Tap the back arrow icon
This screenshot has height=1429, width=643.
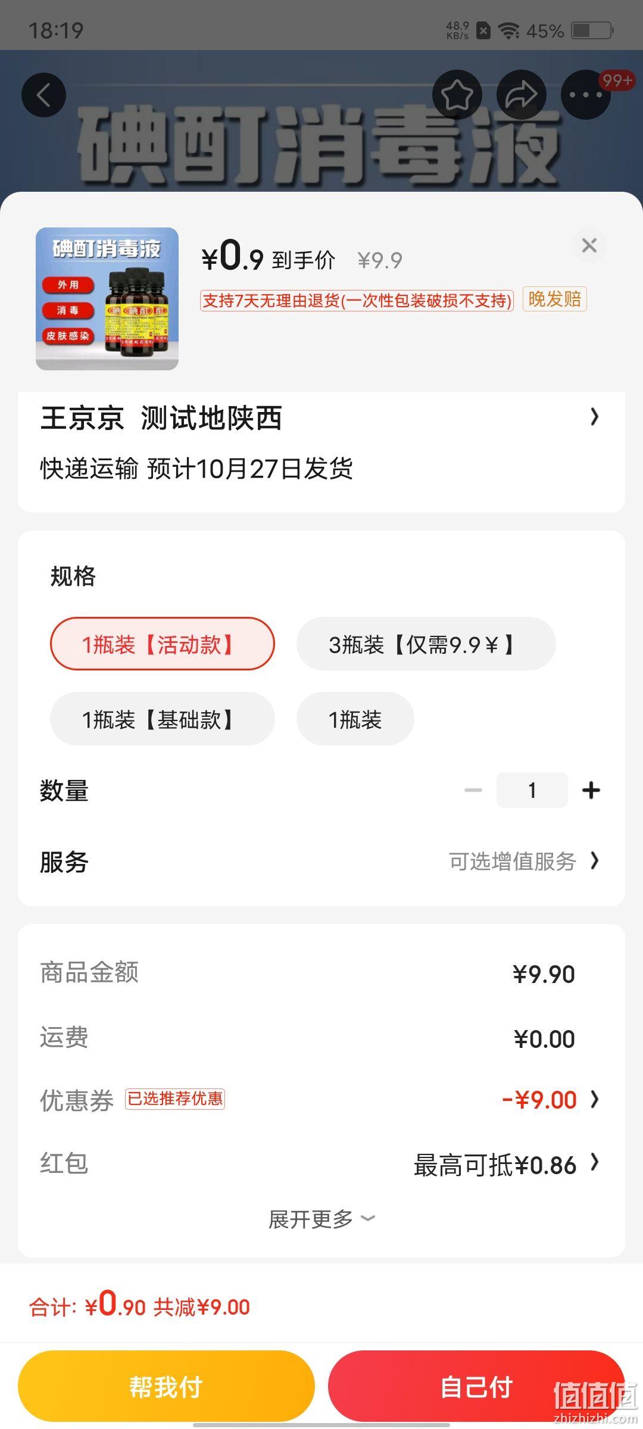43,95
